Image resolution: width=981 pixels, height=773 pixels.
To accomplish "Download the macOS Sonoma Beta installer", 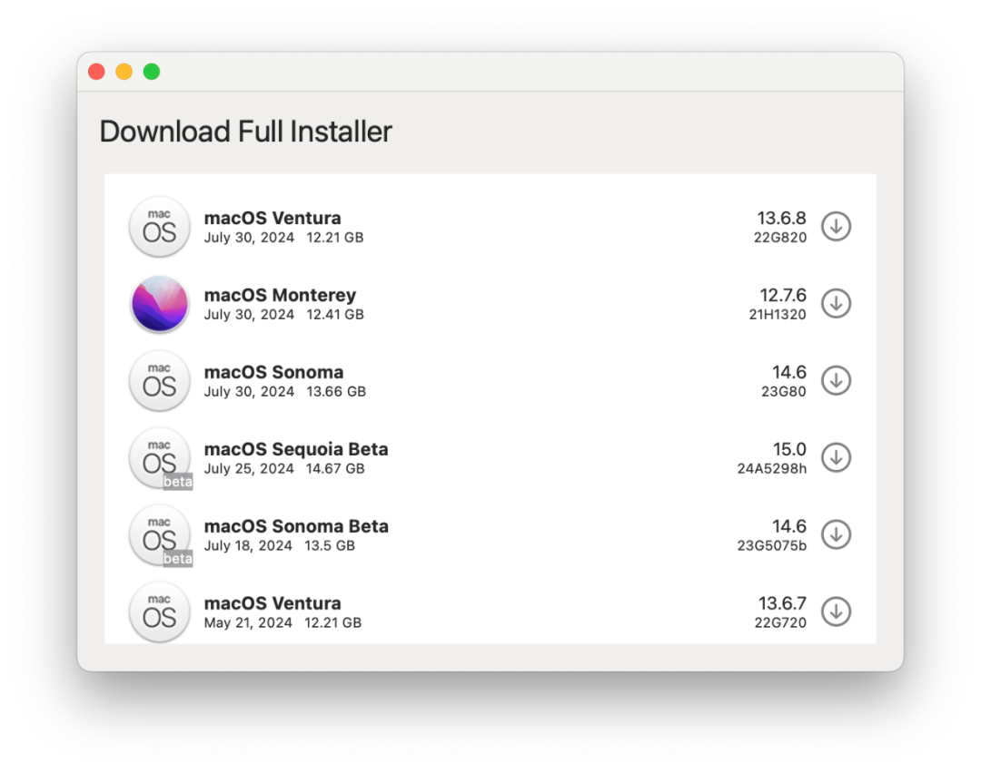I will (x=836, y=534).
